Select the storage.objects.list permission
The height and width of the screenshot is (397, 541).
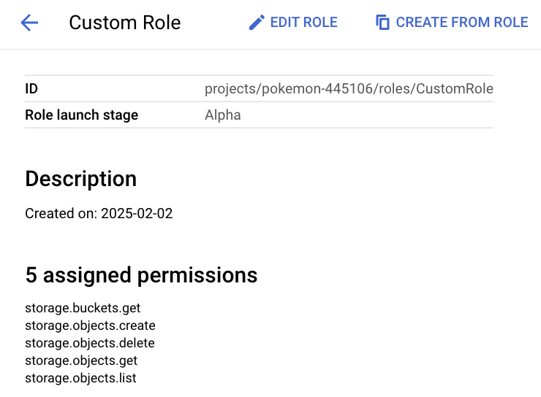pos(80,378)
